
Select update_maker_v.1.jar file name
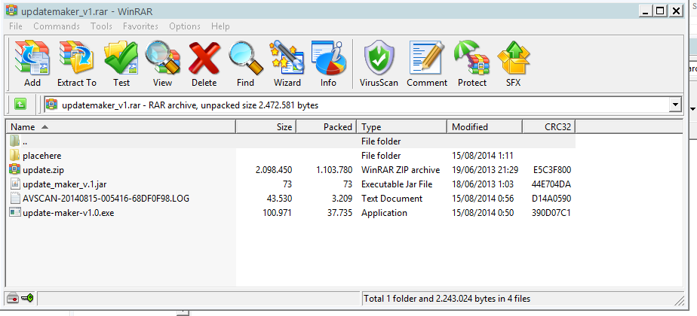(x=66, y=184)
